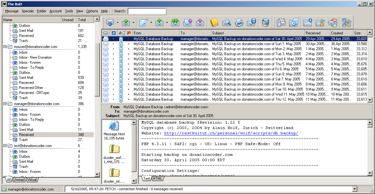Open the Folder menu
This screenshot has height=194, width=375.
pyautogui.click(x=41, y=11)
